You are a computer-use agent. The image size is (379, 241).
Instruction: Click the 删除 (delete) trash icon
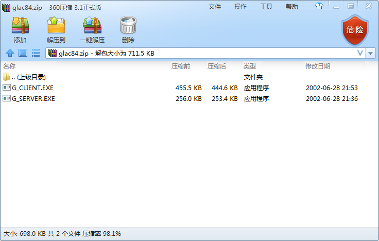tap(128, 25)
